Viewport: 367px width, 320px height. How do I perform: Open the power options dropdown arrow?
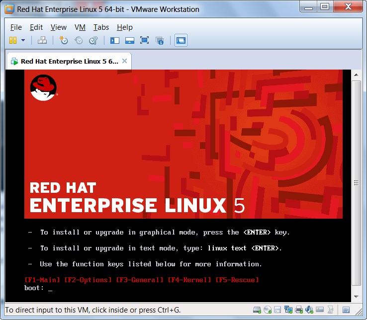coord(23,40)
